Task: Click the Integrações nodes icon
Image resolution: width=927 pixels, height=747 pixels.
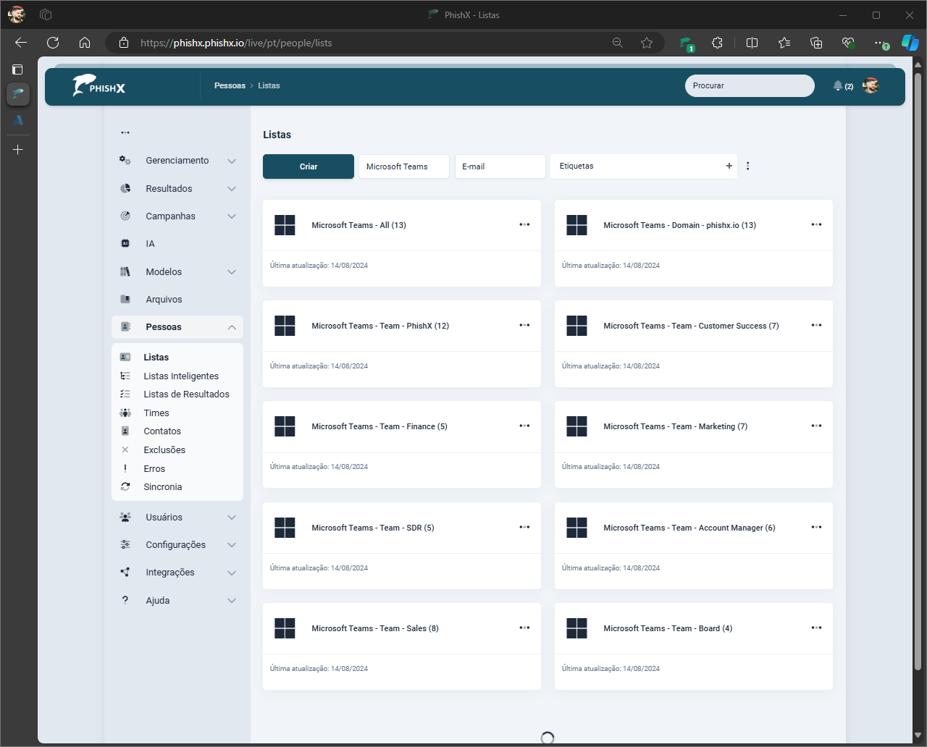Action: pyautogui.click(x=125, y=572)
